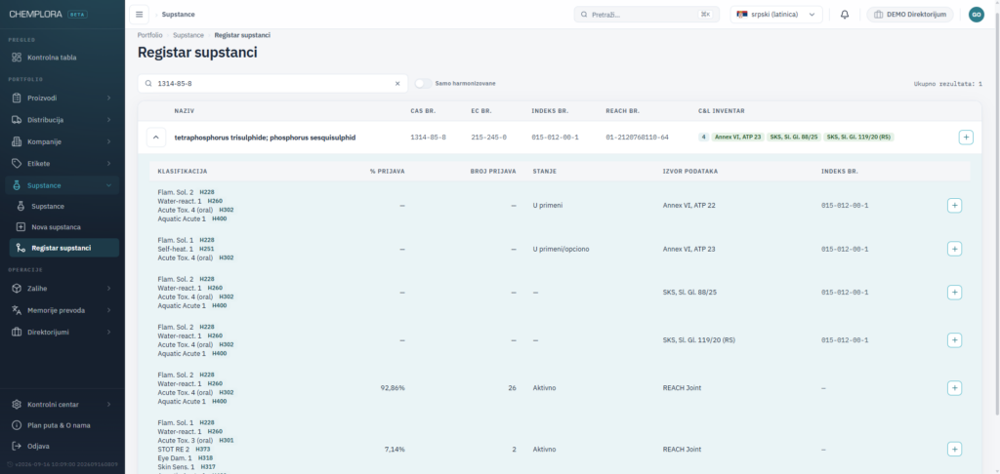Click the Proizvodi clipboard icon

(17, 99)
